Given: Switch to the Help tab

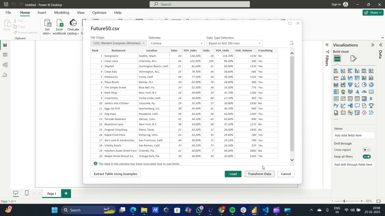Looking at the screenshot, I should 118,13.
